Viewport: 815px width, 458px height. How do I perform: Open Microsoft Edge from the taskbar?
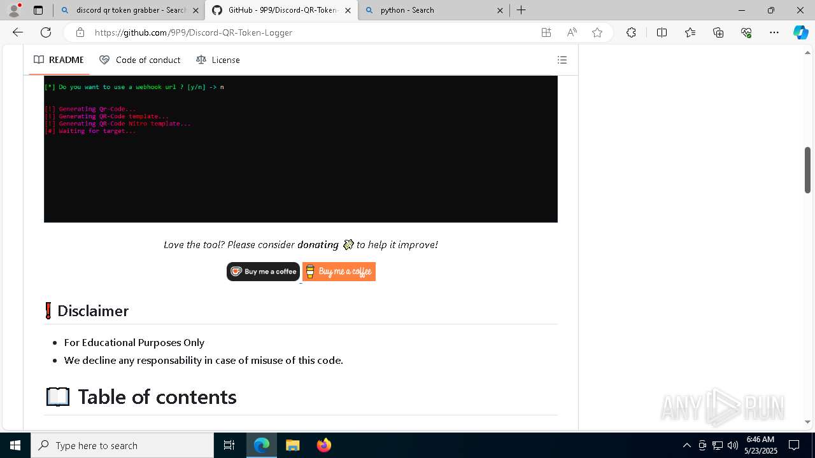[x=262, y=445]
